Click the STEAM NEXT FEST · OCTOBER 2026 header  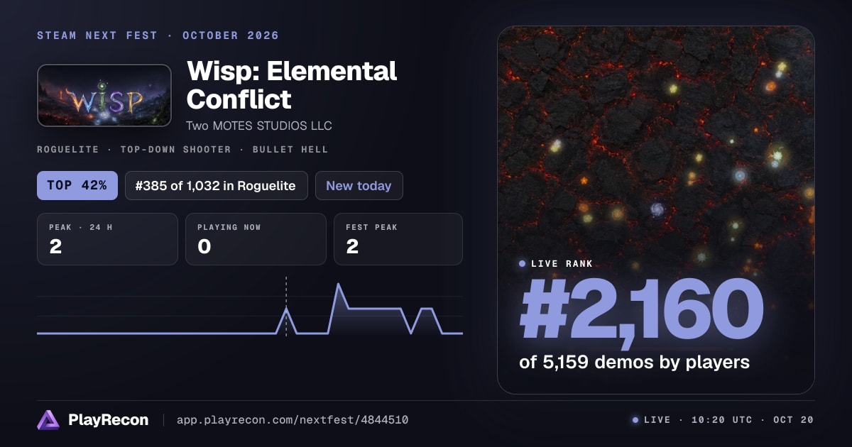pyautogui.click(x=158, y=35)
